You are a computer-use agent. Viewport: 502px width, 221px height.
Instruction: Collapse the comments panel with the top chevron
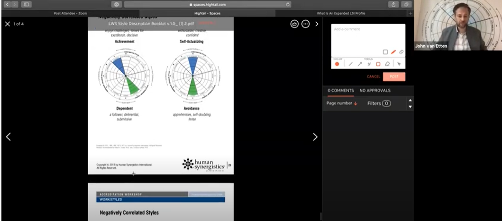(317, 24)
